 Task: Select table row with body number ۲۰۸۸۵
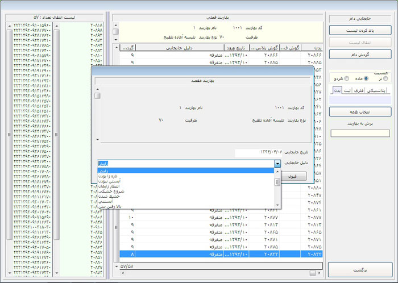221,63
